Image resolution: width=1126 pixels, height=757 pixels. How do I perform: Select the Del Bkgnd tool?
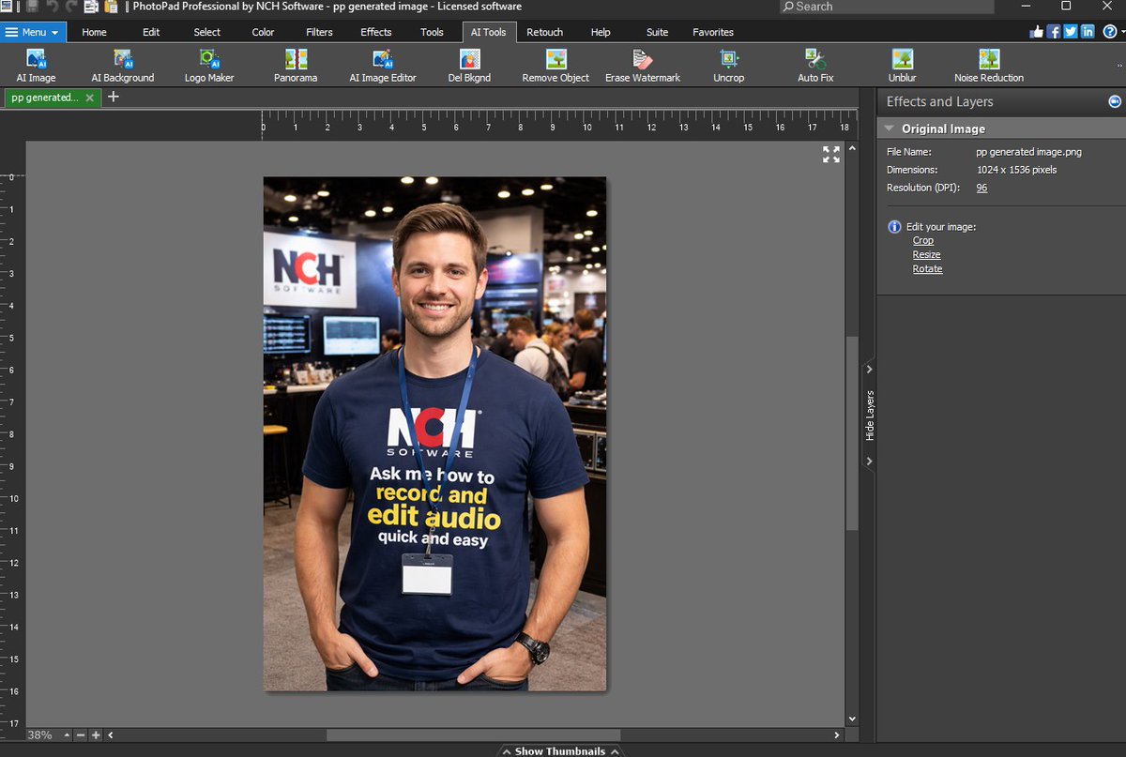[x=468, y=64]
